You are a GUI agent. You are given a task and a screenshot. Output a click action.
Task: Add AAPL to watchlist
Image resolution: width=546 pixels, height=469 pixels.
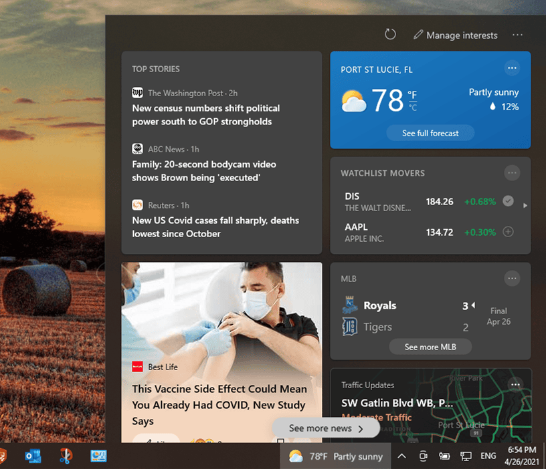508,232
